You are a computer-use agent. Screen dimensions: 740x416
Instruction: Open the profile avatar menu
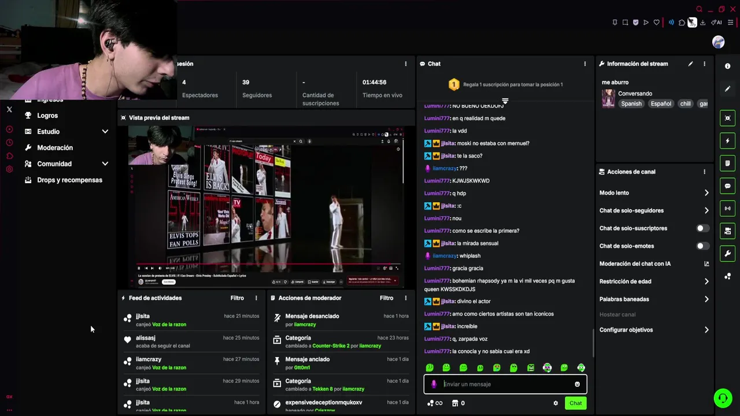718,42
